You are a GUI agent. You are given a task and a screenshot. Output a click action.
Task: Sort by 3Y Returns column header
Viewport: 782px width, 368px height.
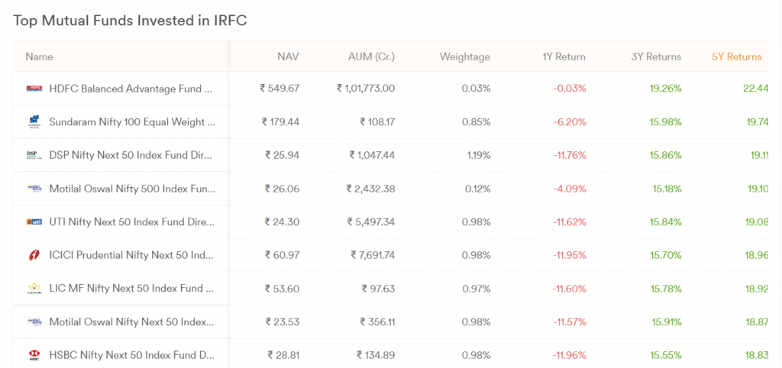[656, 56]
